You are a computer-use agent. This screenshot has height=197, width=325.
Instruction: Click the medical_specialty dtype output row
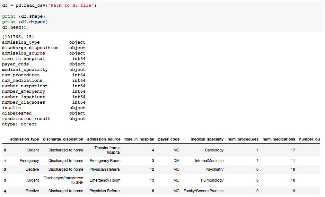[x=44, y=70]
